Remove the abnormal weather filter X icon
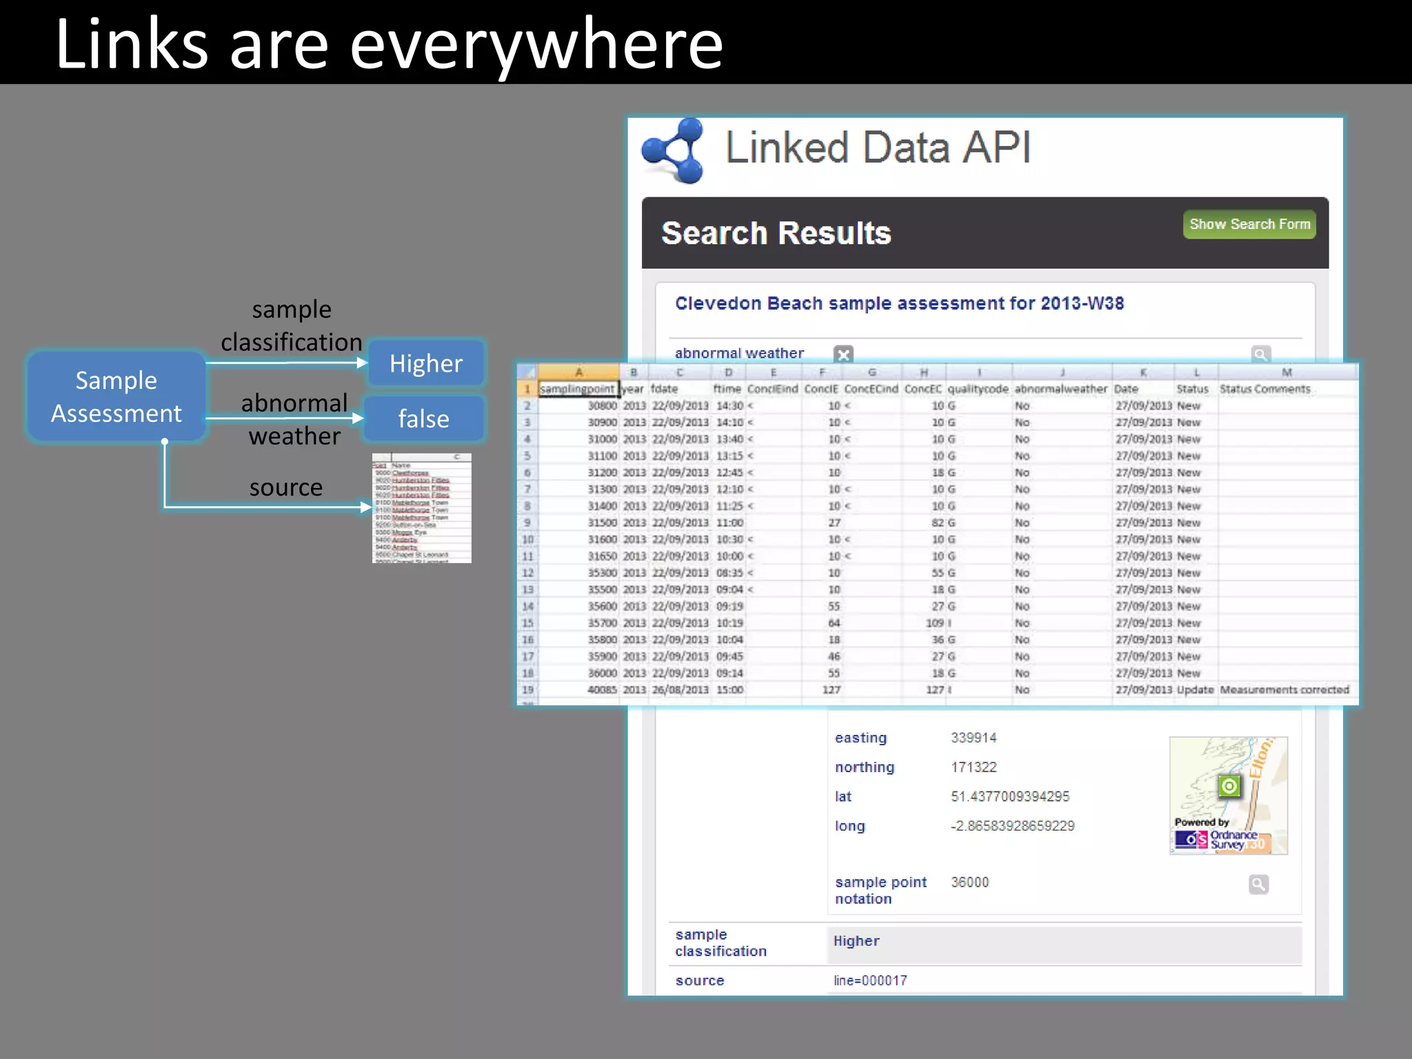 click(x=843, y=354)
